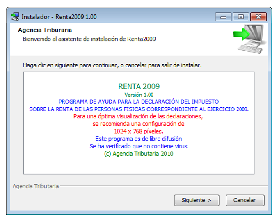
Task: Click the Siguiente > button to continue
Action: click(x=197, y=200)
